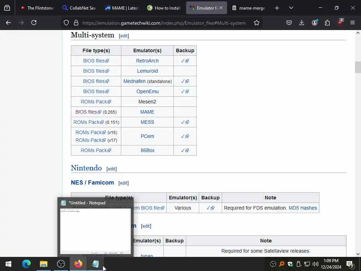Open uBlock Origin extension icon
The width and height of the screenshot is (361, 271).
click(340, 22)
